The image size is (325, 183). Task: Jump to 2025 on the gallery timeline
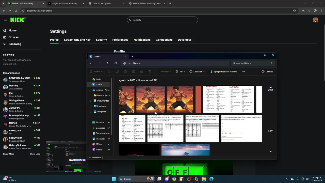click(271, 90)
